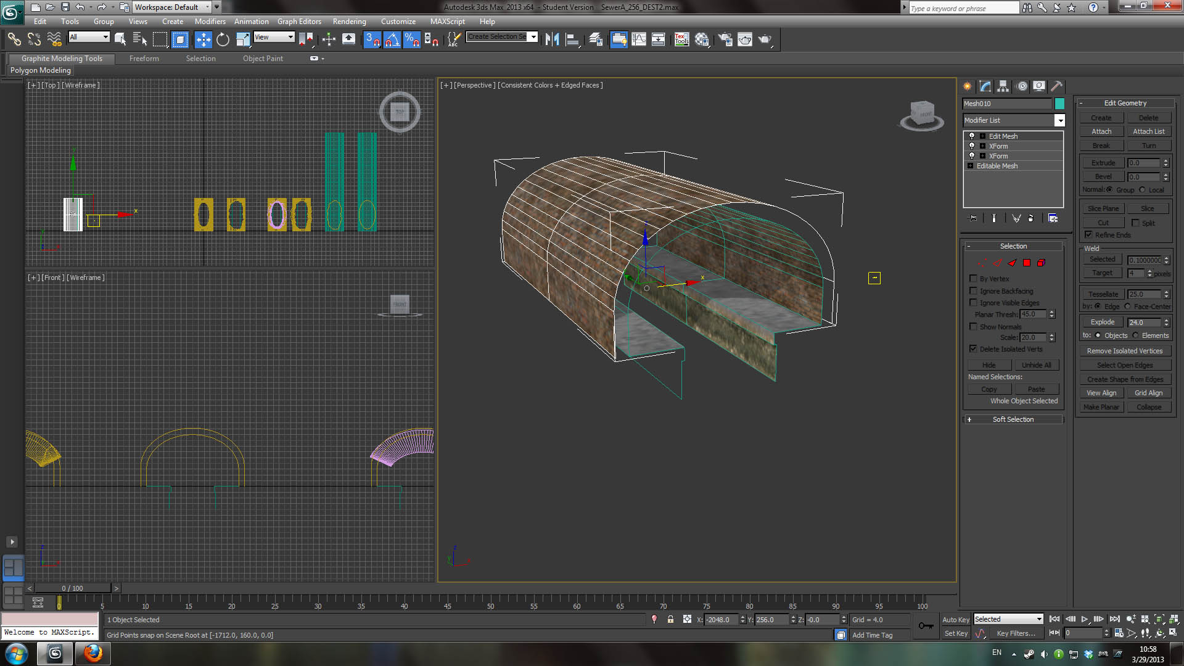Screen dimensions: 1184x666
Task: Collapse the Selection rollout
Action: tap(1013, 246)
